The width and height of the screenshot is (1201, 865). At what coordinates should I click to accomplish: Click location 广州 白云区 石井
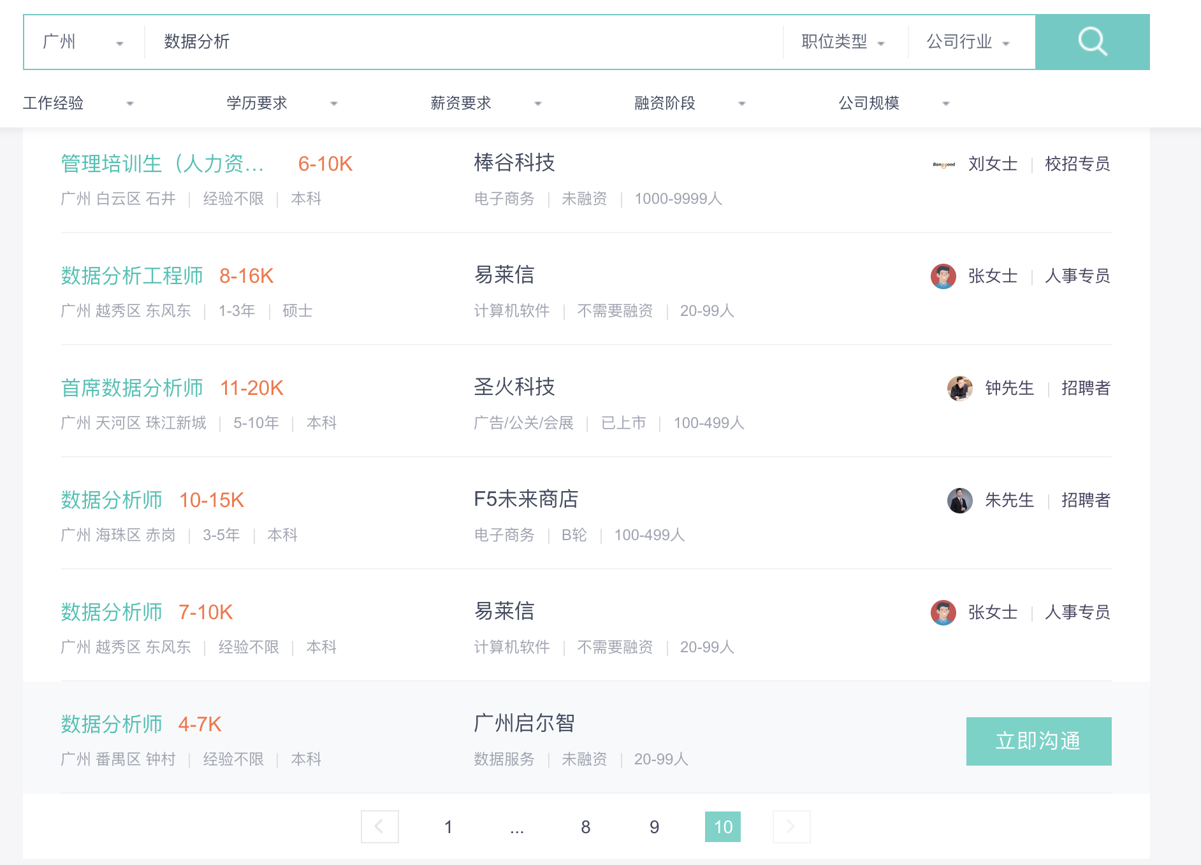pyautogui.click(x=118, y=199)
